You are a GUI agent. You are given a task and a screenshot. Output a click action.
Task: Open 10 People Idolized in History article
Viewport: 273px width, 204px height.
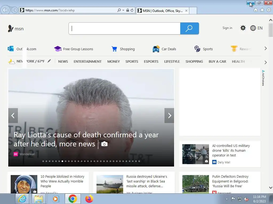pos(62,181)
